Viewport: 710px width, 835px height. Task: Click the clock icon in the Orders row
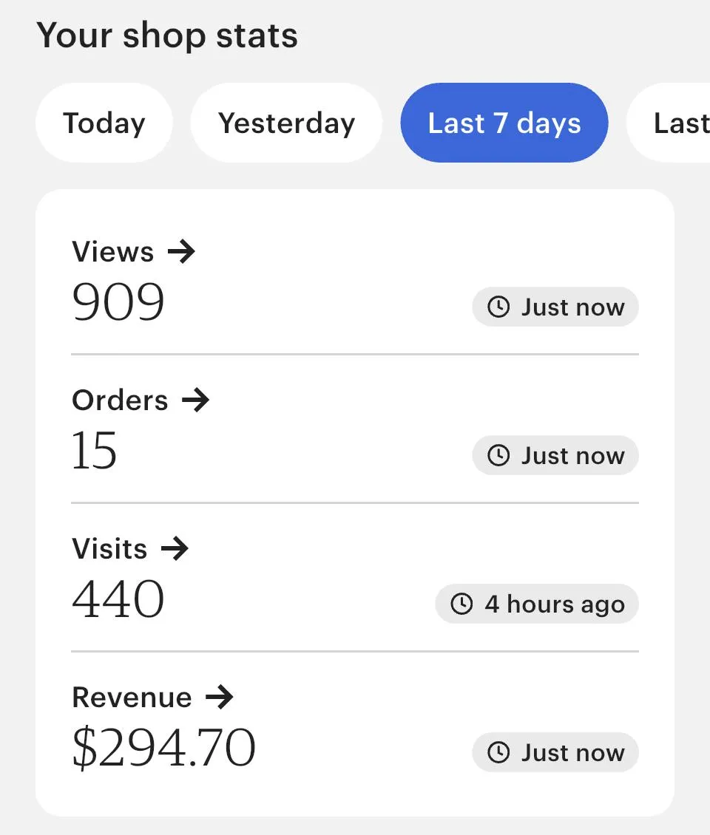tap(499, 456)
